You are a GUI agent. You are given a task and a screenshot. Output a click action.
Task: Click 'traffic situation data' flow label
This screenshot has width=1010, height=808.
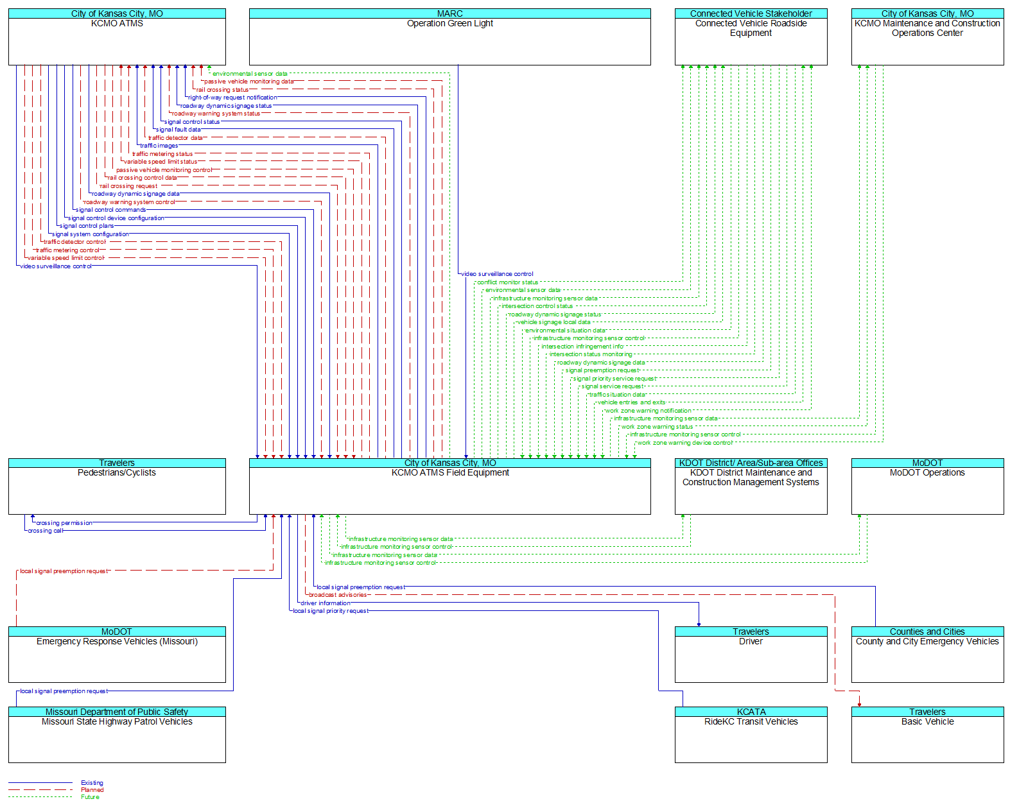coord(618,395)
